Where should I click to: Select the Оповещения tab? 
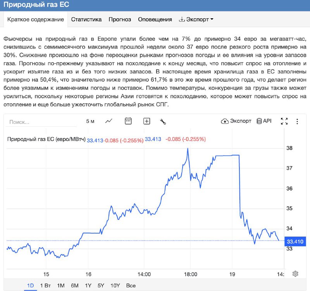pos(155,19)
